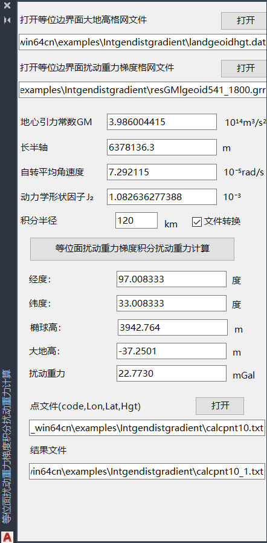Screen dimensions: 267x543
Task: Click the 长半轴 label
Action: (x=34, y=148)
